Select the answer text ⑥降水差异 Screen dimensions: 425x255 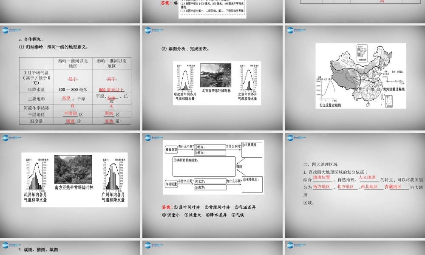tap(216, 215)
